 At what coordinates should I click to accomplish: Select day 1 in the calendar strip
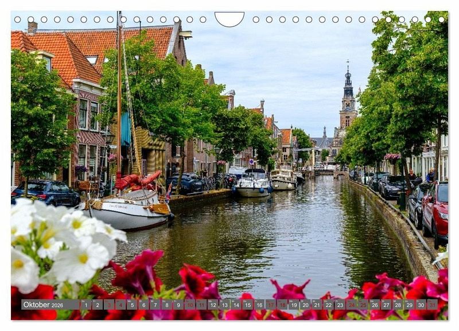click(85, 305)
